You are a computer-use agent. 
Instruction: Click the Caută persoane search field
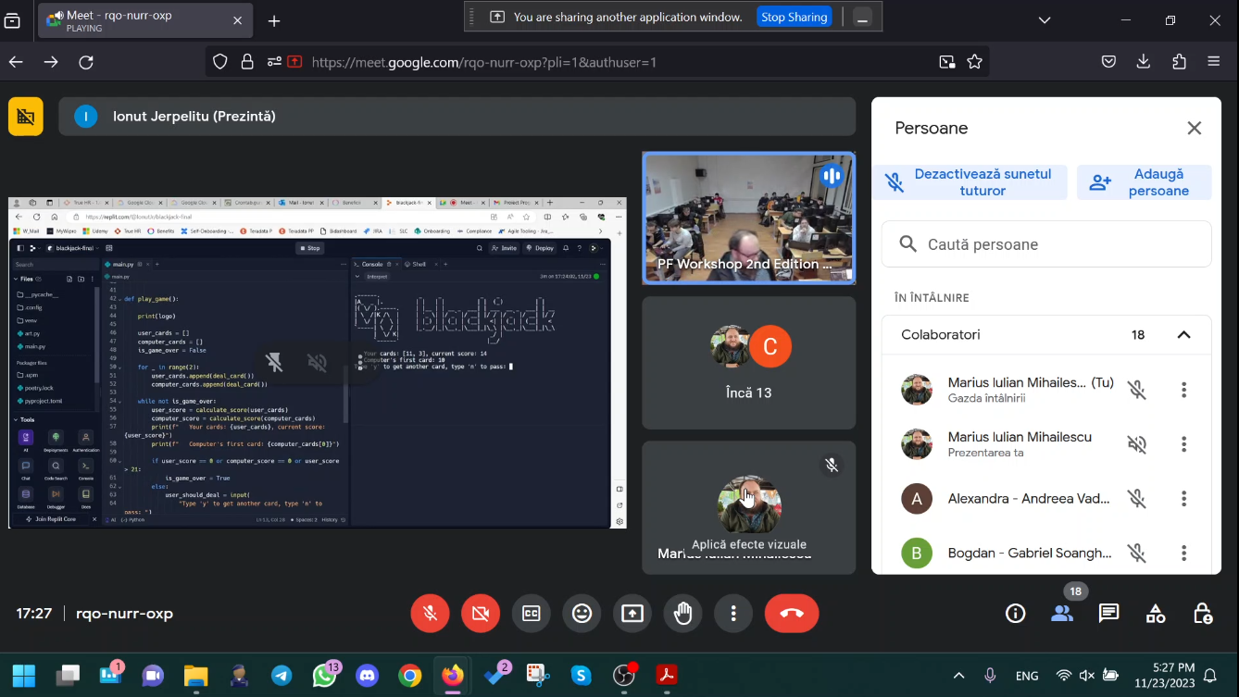pyautogui.click(x=1046, y=244)
